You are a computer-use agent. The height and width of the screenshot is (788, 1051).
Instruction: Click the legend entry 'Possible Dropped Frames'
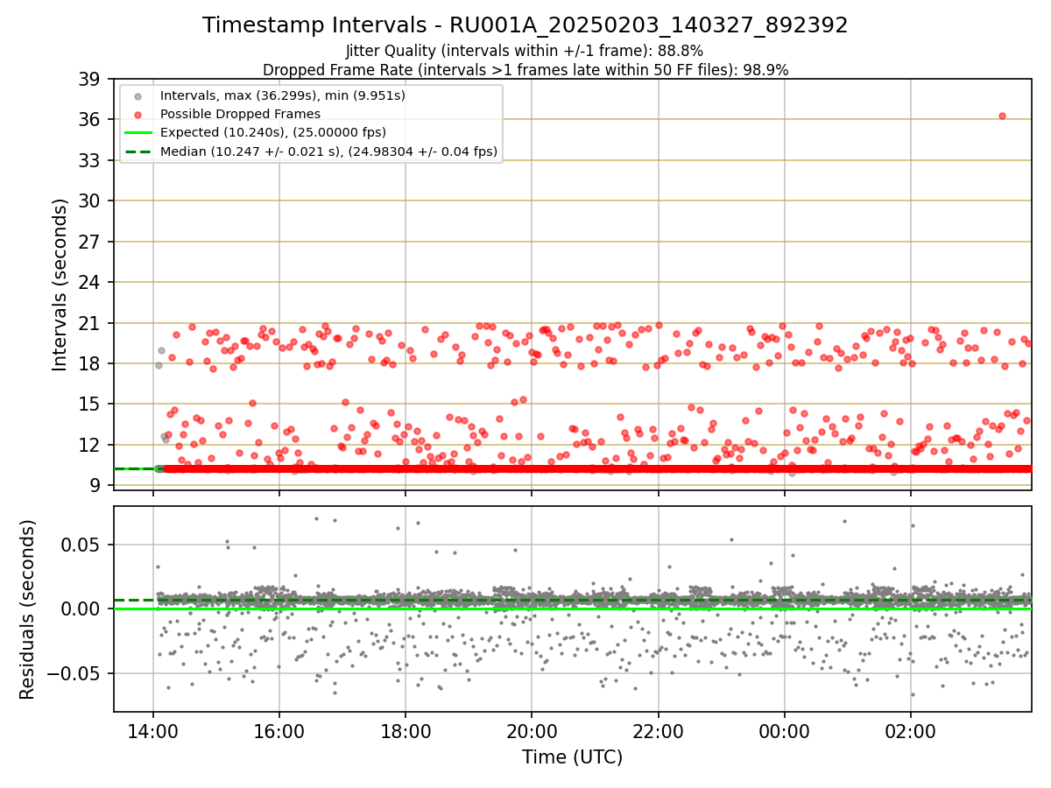click(x=241, y=114)
